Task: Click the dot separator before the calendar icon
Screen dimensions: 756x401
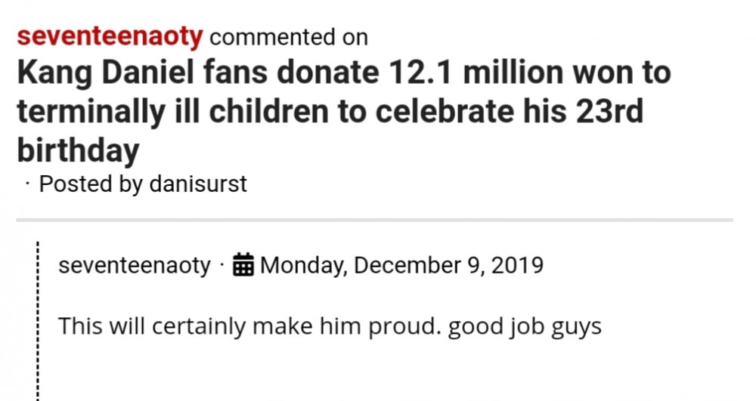Action: coord(222,266)
